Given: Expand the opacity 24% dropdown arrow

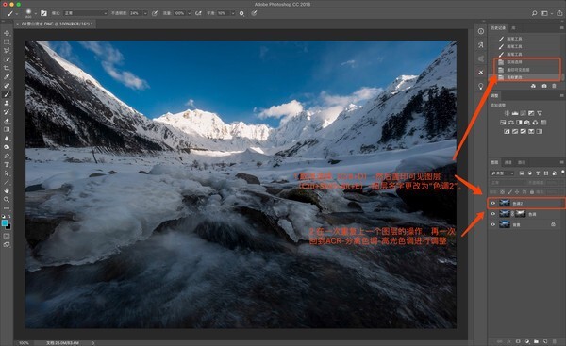Looking at the screenshot, I should point(145,13).
